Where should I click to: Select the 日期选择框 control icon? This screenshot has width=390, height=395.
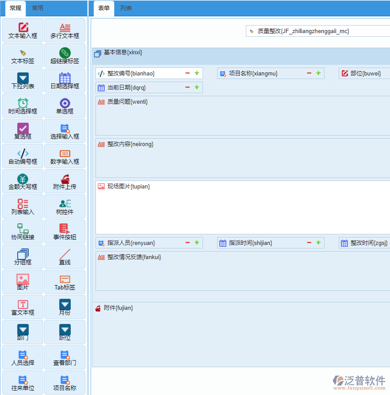click(x=65, y=80)
